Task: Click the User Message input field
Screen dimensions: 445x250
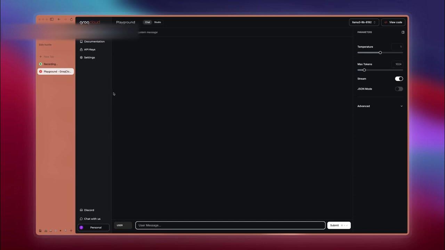Action: pyautogui.click(x=230, y=225)
